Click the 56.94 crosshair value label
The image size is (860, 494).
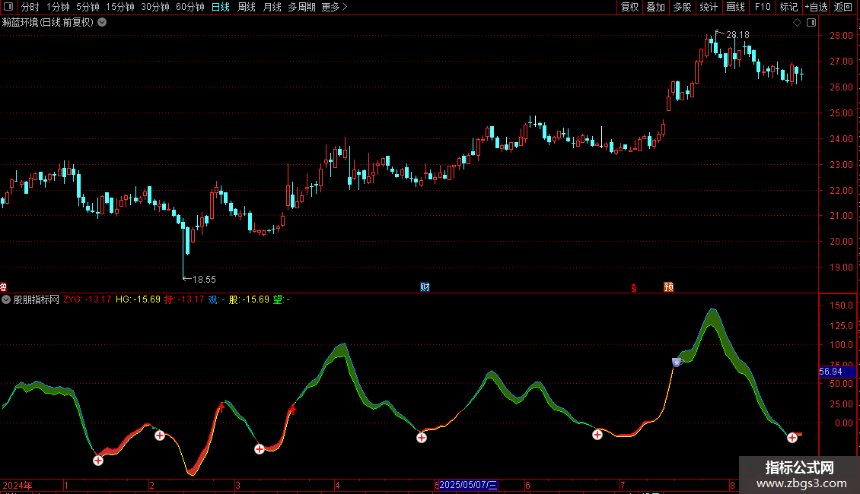pos(837,372)
